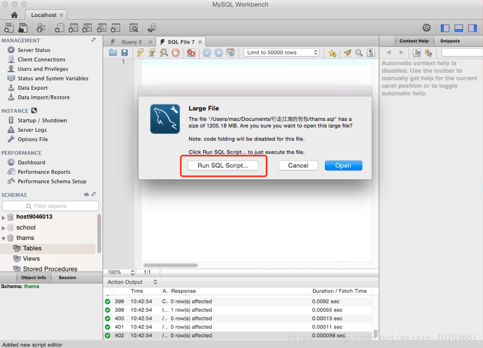Expand the Management panel icon
The image size is (483, 348).
click(93, 40)
